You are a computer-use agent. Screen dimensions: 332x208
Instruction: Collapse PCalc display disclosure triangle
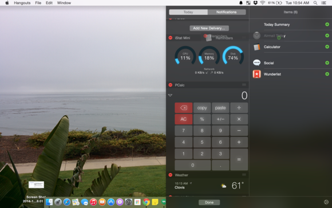tap(170, 95)
